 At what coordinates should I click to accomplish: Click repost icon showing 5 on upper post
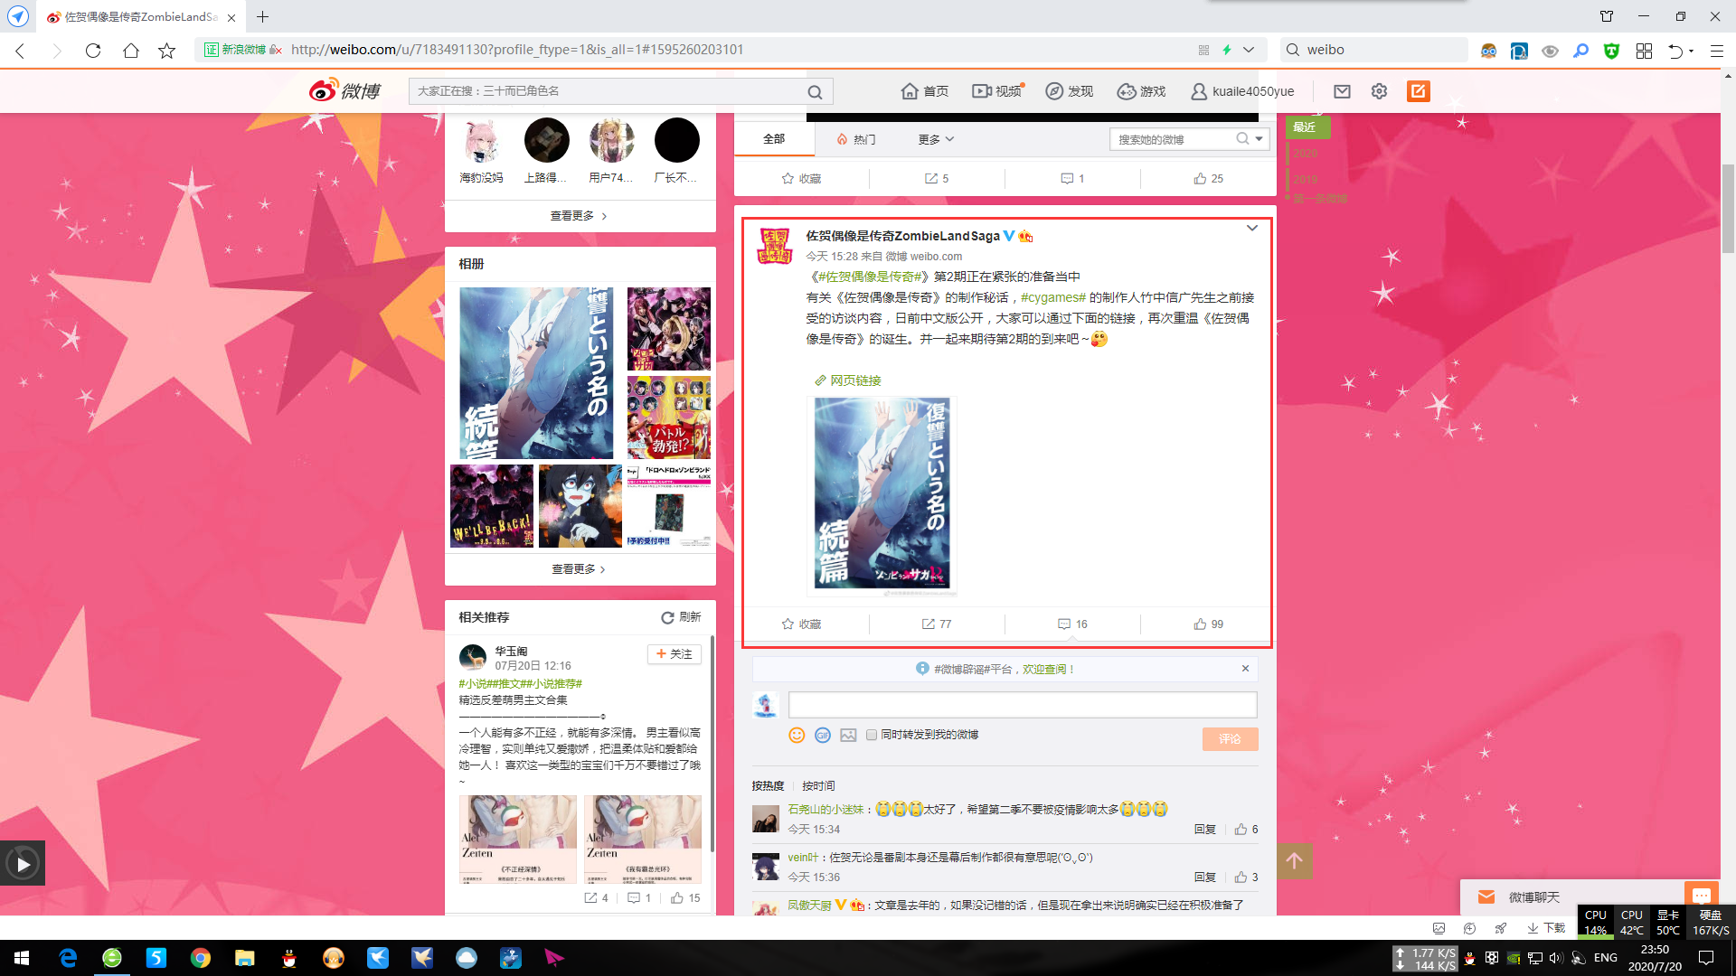(x=937, y=178)
